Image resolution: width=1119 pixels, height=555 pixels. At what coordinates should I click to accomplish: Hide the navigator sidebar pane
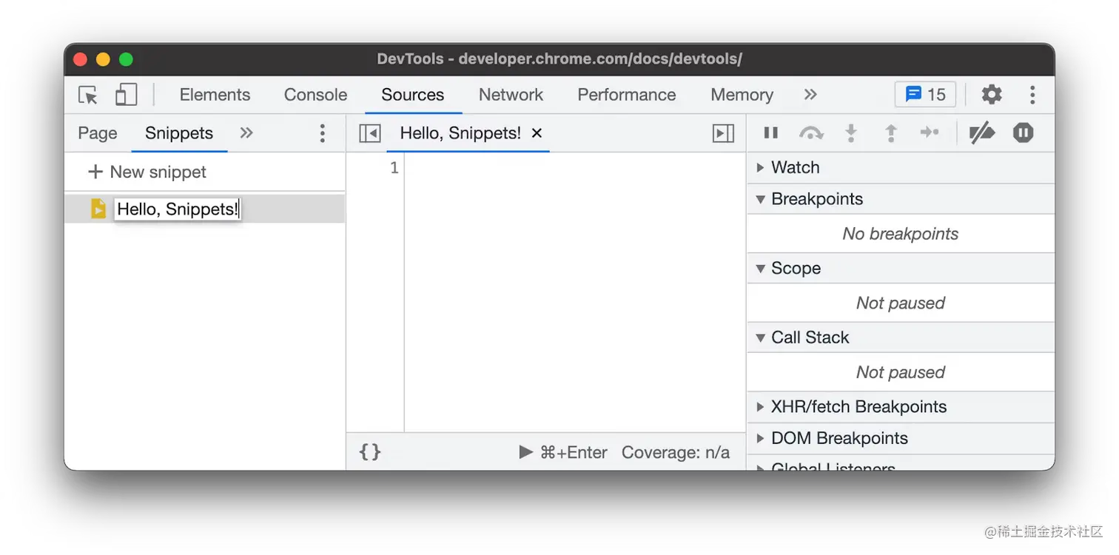pos(369,133)
